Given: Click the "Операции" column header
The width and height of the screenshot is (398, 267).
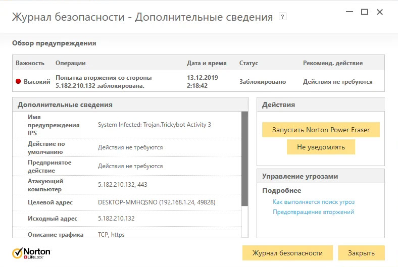Looking at the screenshot, I should pos(70,63).
